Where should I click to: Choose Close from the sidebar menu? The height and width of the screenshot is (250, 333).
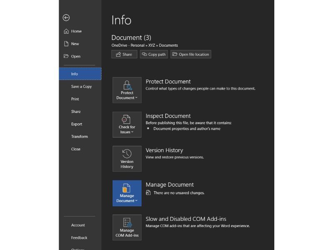[x=76, y=149]
